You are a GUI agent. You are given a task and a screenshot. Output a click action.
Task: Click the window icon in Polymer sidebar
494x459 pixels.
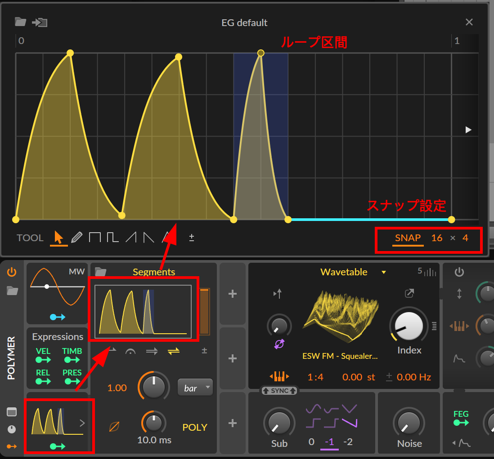point(12,412)
